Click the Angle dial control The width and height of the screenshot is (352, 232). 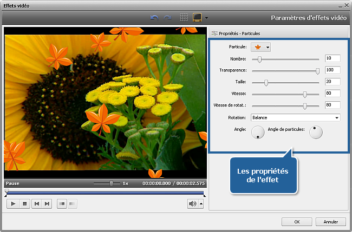[x=258, y=131]
